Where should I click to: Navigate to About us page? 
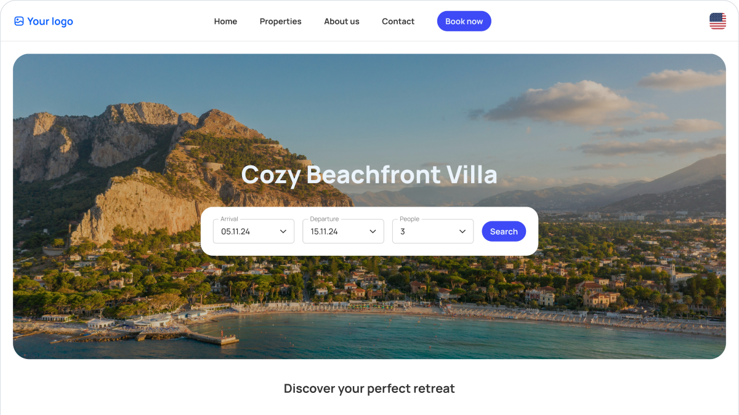[342, 22]
